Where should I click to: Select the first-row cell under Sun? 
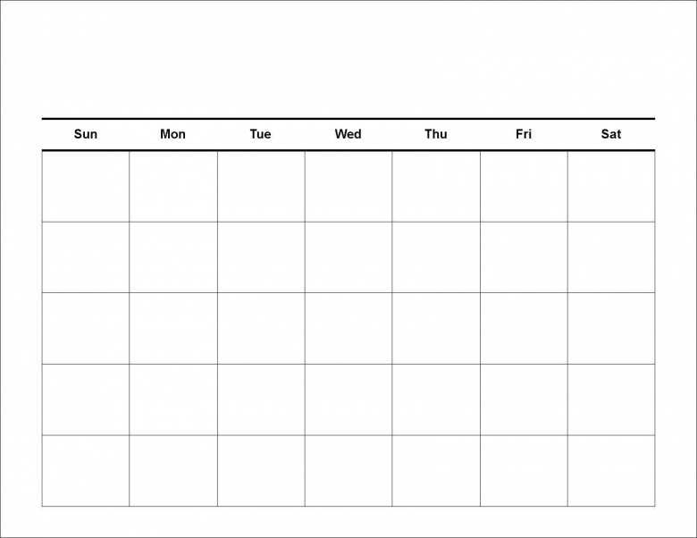[86, 187]
